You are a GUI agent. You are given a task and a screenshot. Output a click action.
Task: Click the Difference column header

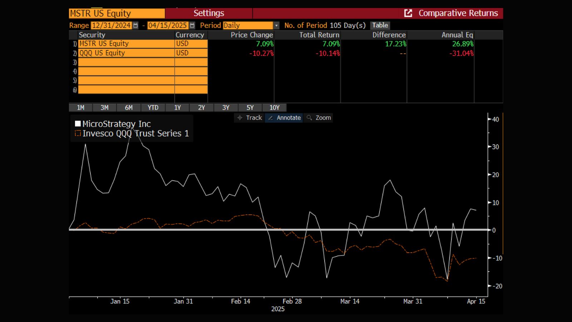(389, 35)
